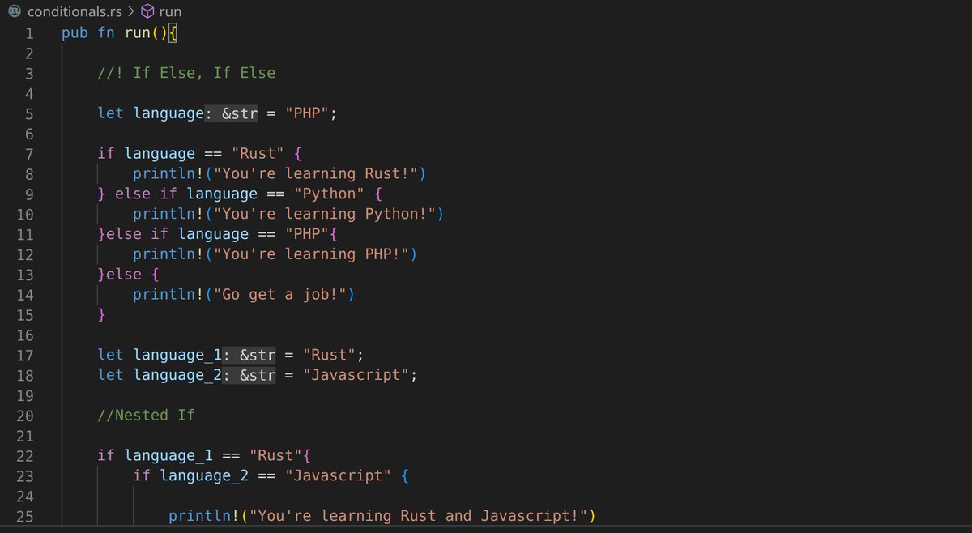
Task: Click the let keyword on line 5
Action: coord(110,113)
